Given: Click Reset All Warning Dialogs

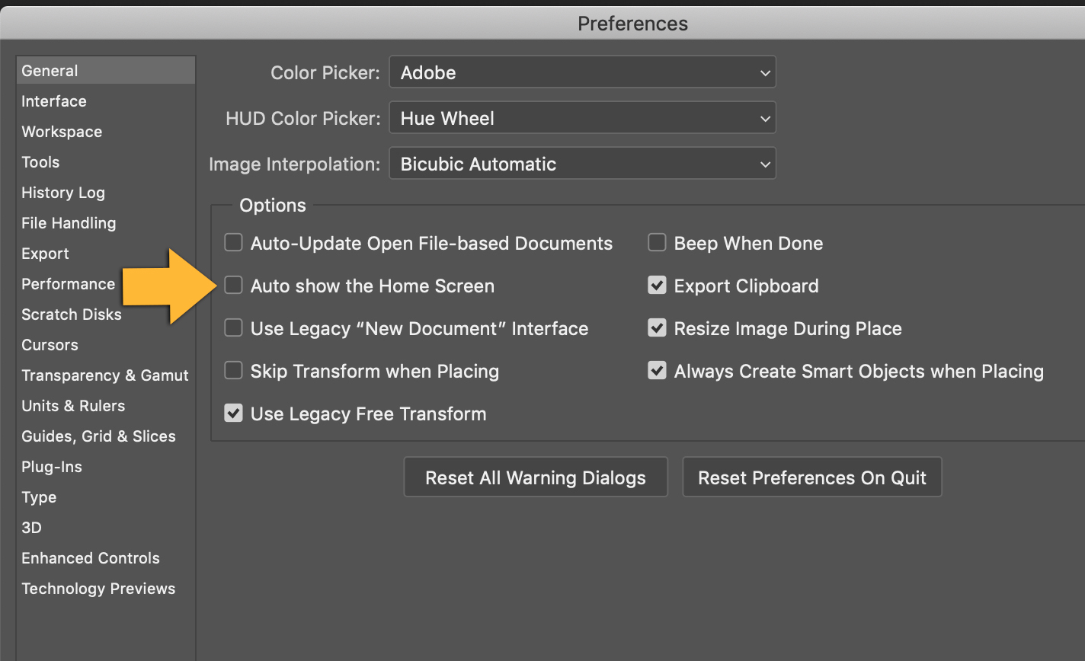Looking at the screenshot, I should [535, 477].
